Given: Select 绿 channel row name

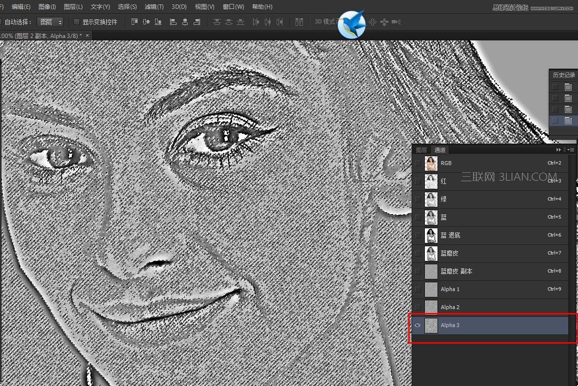Looking at the screenshot, I should 443,199.
